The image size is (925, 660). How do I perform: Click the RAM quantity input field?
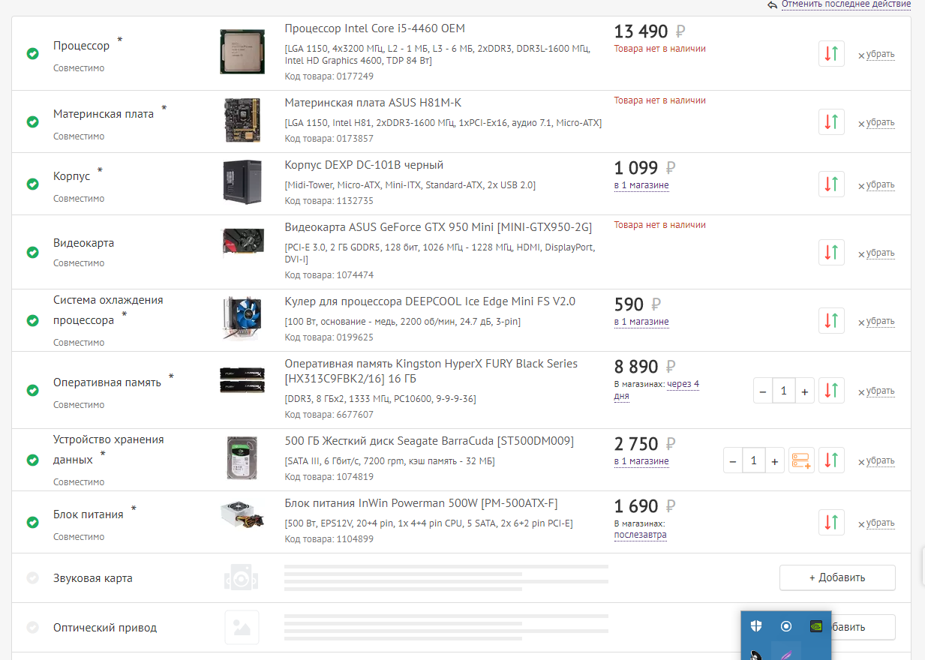tap(784, 391)
